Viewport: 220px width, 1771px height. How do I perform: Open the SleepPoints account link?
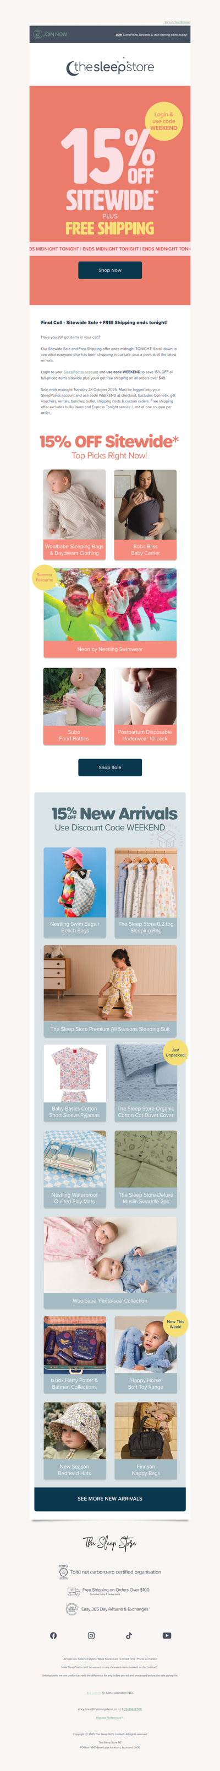81,372
